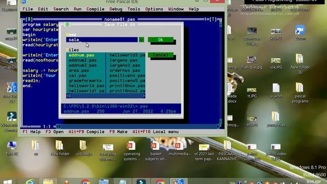The width and height of the screenshot is (327, 184).
Task: Select helloworld1 file in the list
Action: pyautogui.click(x=86, y=91)
